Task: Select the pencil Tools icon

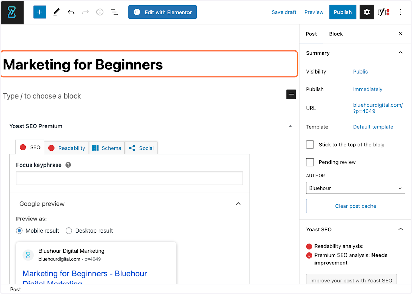Action: (x=57, y=12)
